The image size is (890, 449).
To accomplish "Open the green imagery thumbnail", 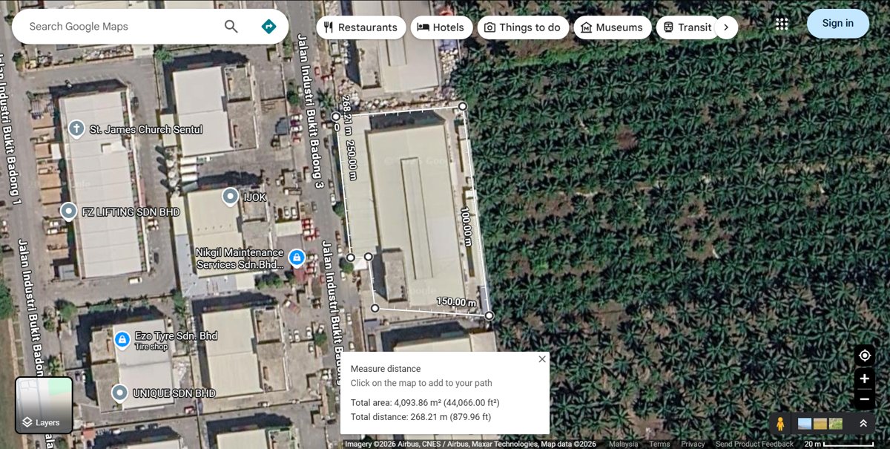I will tap(836, 424).
